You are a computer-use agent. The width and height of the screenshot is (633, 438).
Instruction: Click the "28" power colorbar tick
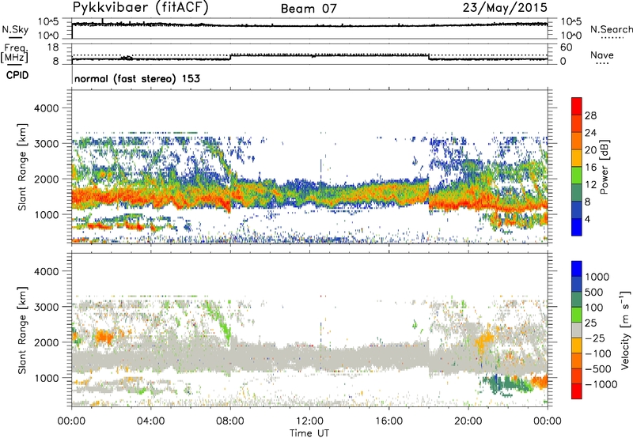[590, 115]
